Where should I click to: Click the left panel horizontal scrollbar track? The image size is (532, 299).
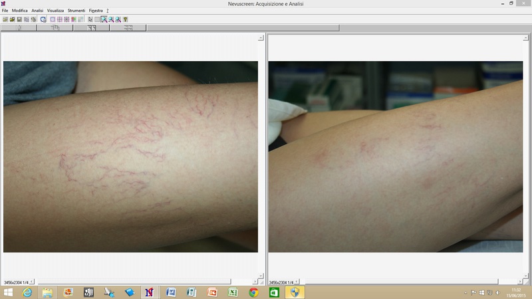pyautogui.click(x=133, y=282)
